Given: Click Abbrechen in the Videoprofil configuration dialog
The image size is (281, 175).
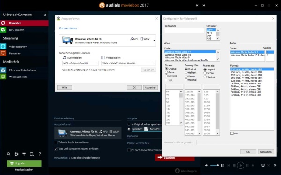Looking at the screenshot, I should point(266,152).
